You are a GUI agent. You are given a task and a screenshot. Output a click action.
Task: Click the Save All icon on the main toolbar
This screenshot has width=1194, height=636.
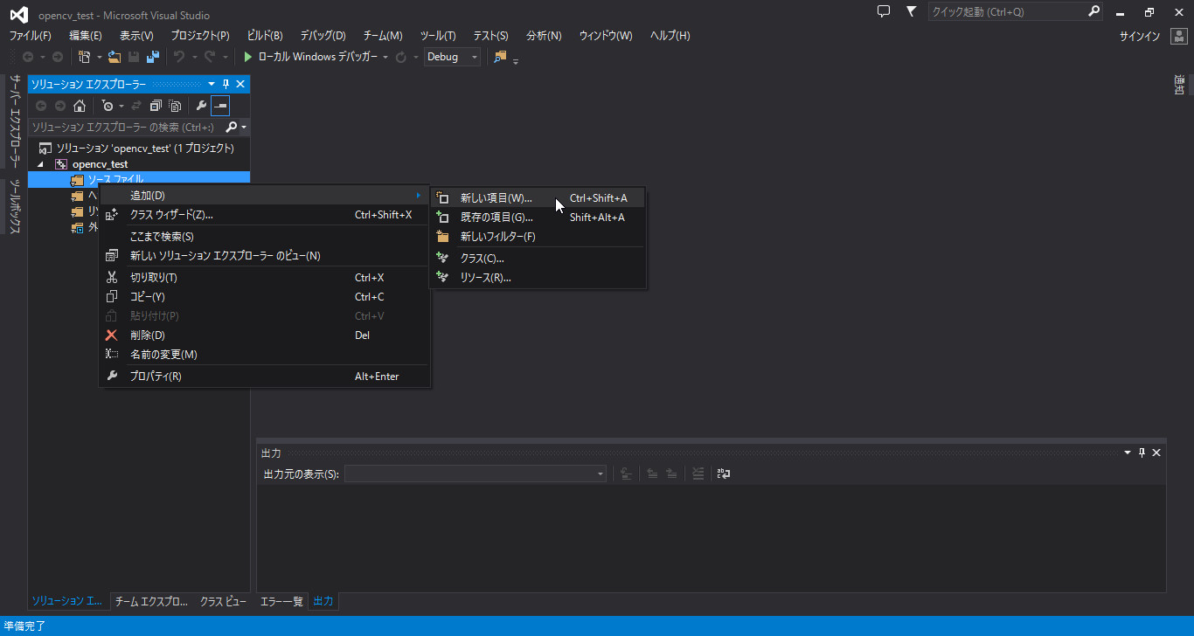(153, 58)
